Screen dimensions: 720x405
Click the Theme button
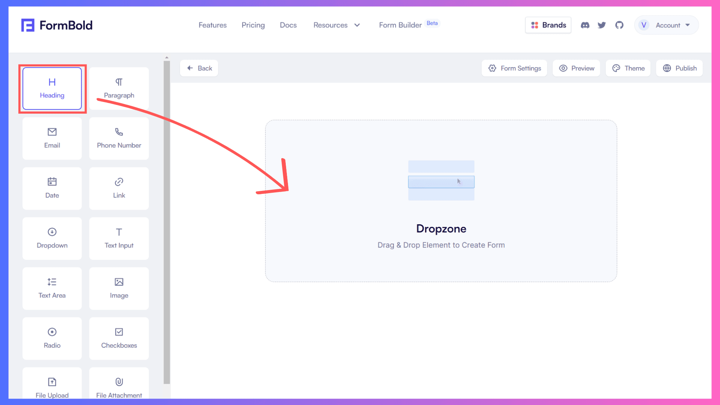click(x=629, y=68)
